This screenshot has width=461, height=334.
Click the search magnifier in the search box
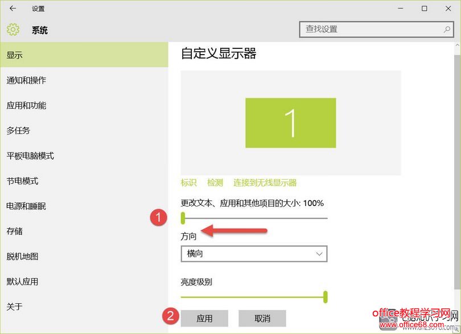[448, 29]
